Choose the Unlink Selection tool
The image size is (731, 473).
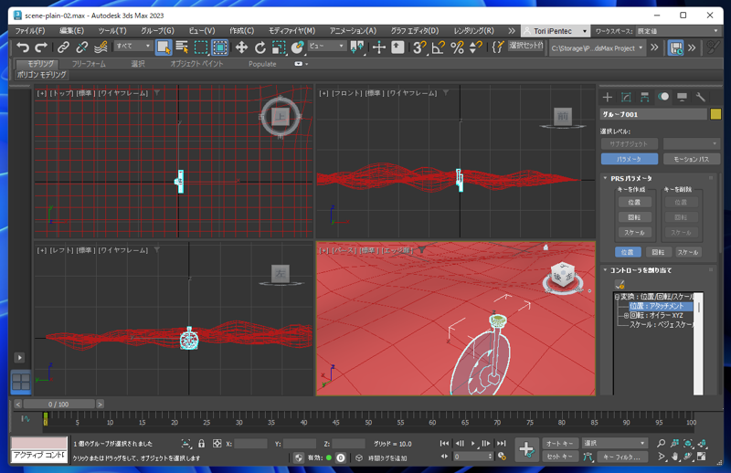(81, 47)
